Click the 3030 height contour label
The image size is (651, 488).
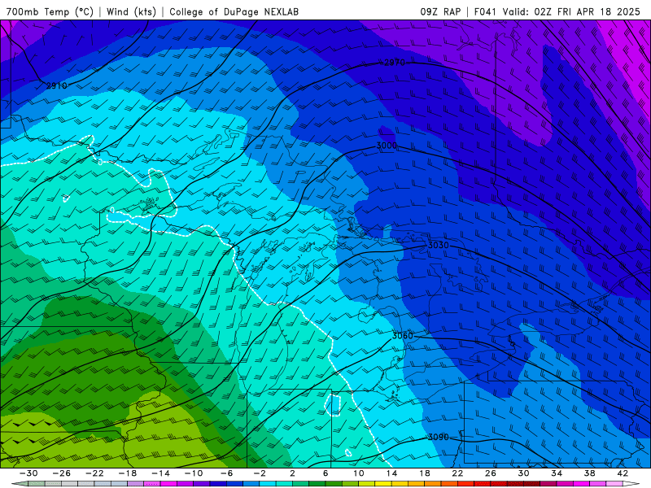click(x=439, y=246)
